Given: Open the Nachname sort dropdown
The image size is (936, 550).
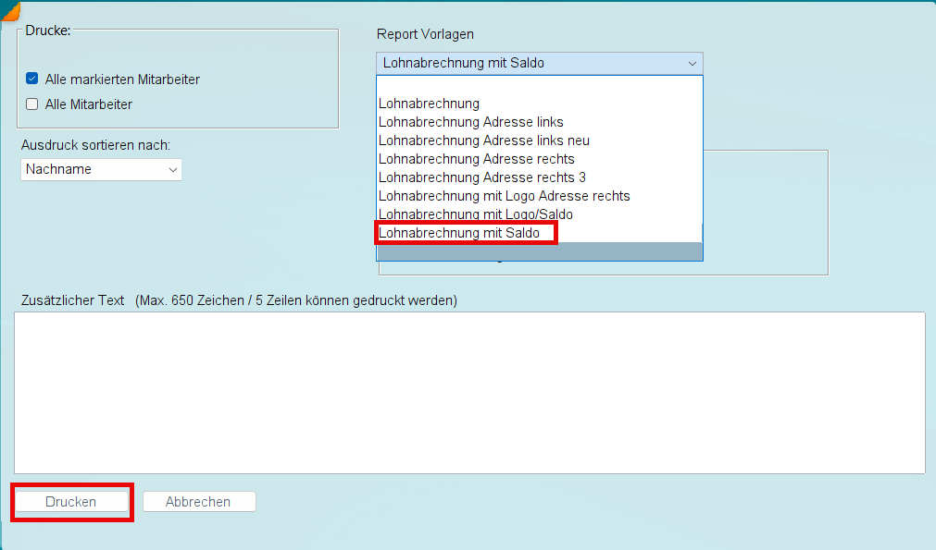Looking at the screenshot, I should pos(101,169).
